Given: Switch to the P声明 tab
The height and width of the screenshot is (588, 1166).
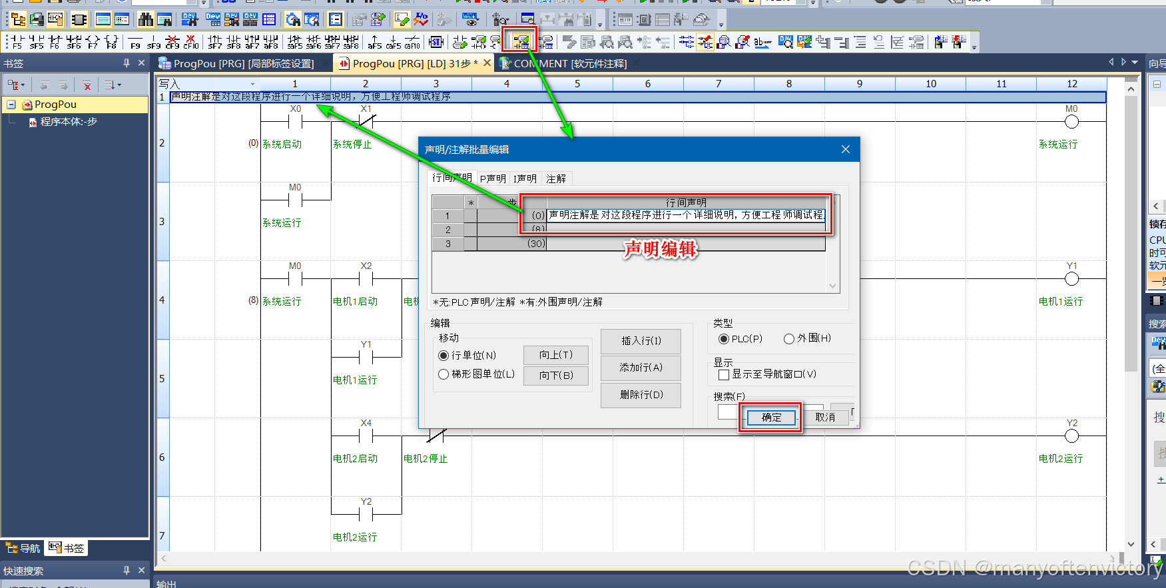Looking at the screenshot, I should pos(493,178).
